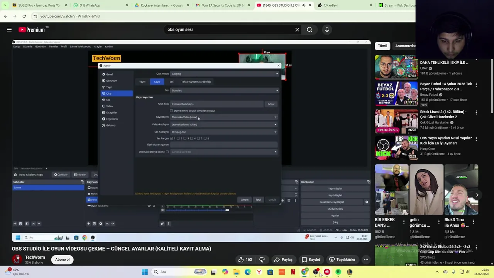Viewport: 494px width, 278px height.
Task: Open Microsoft Edge from the taskbar
Action: pos(247,272)
